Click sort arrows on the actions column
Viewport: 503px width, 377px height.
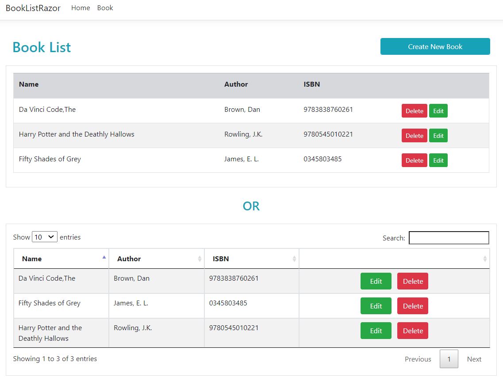click(x=485, y=259)
